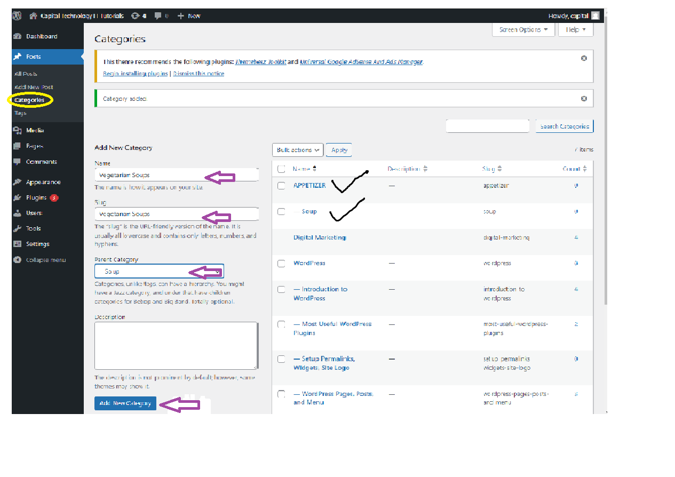Click the search categories text field
The width and height of the screenshot is (675, 477).
[x=487, y=126]
